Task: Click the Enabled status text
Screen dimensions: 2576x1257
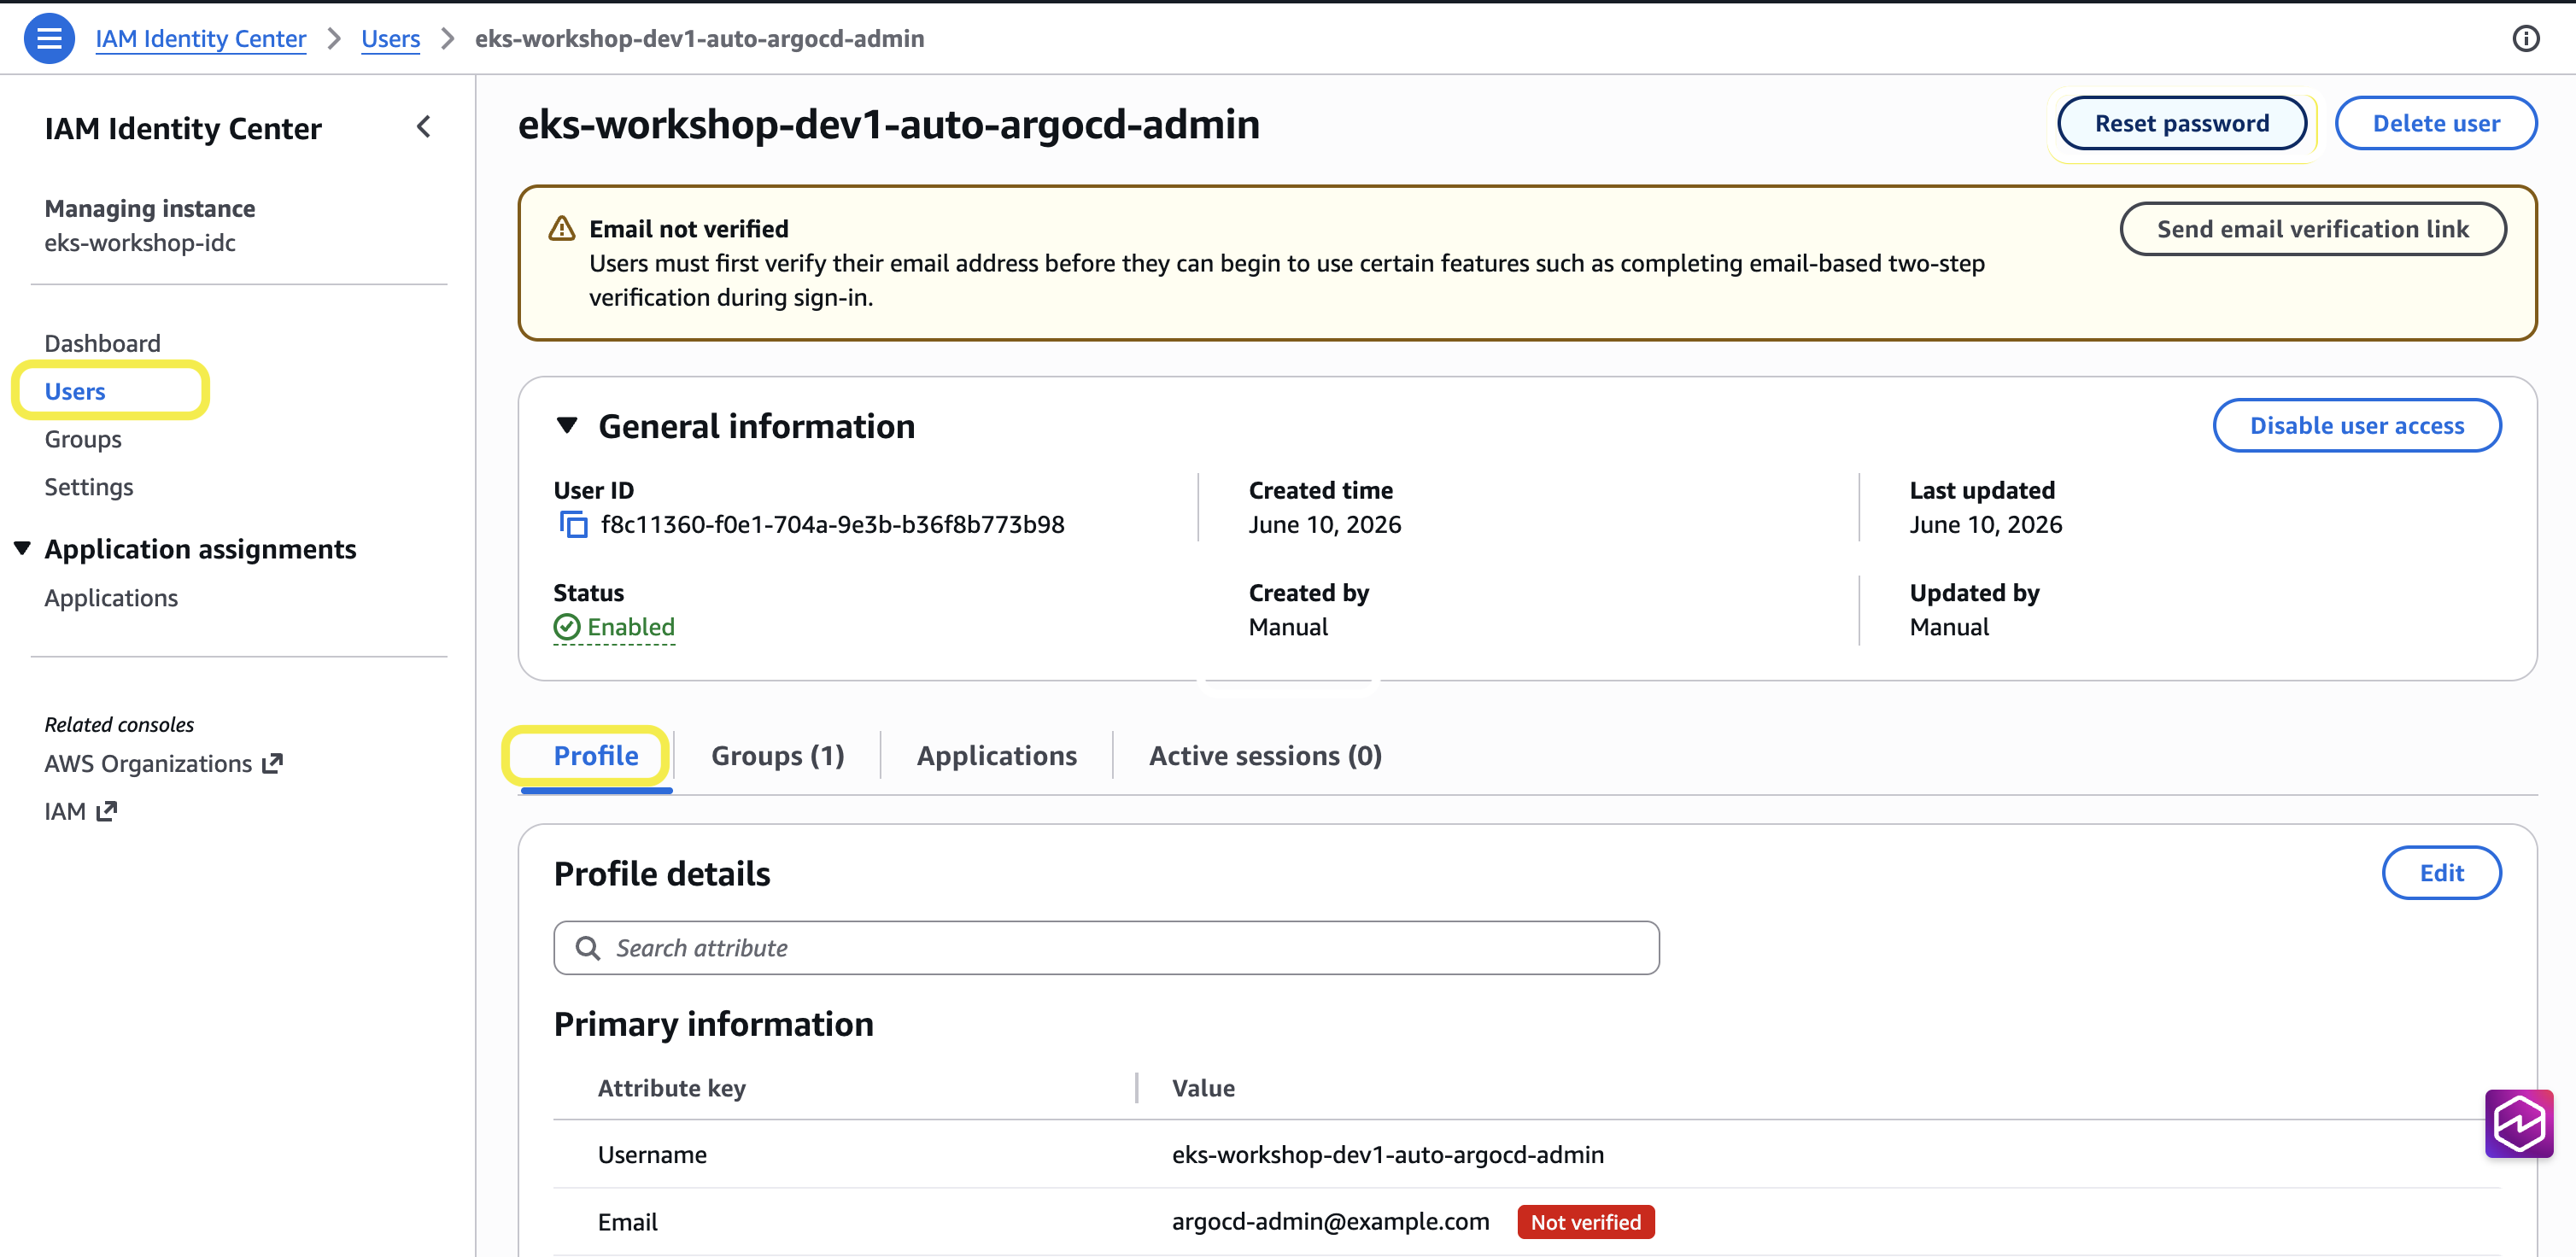Action: pos(631,627)
